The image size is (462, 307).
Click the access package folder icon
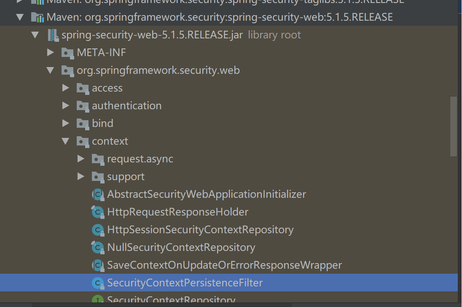coord(83,89)
